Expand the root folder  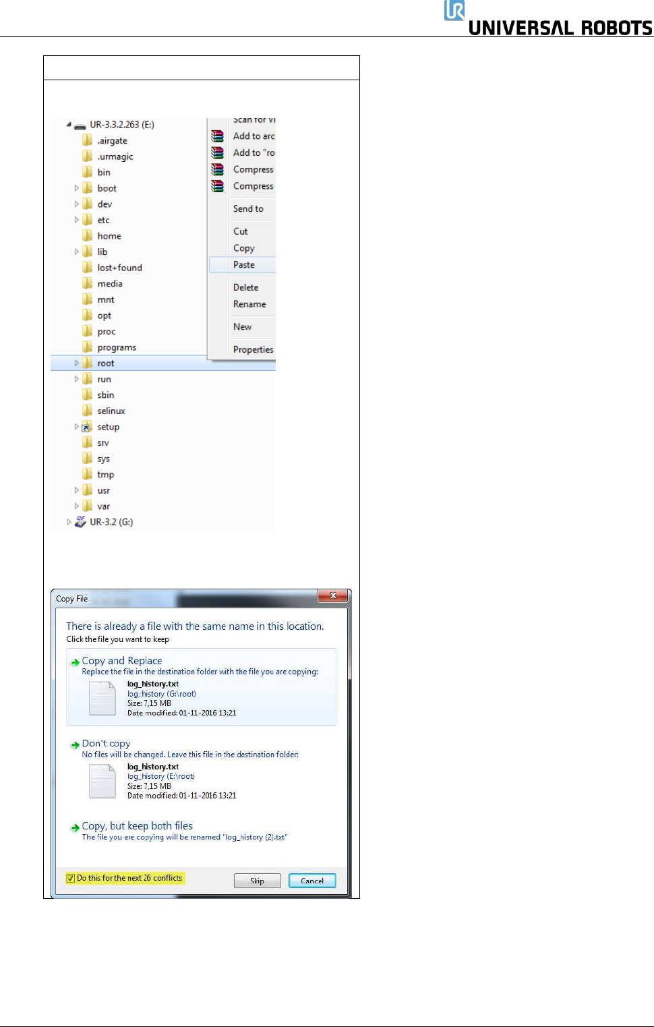(76, 363)
